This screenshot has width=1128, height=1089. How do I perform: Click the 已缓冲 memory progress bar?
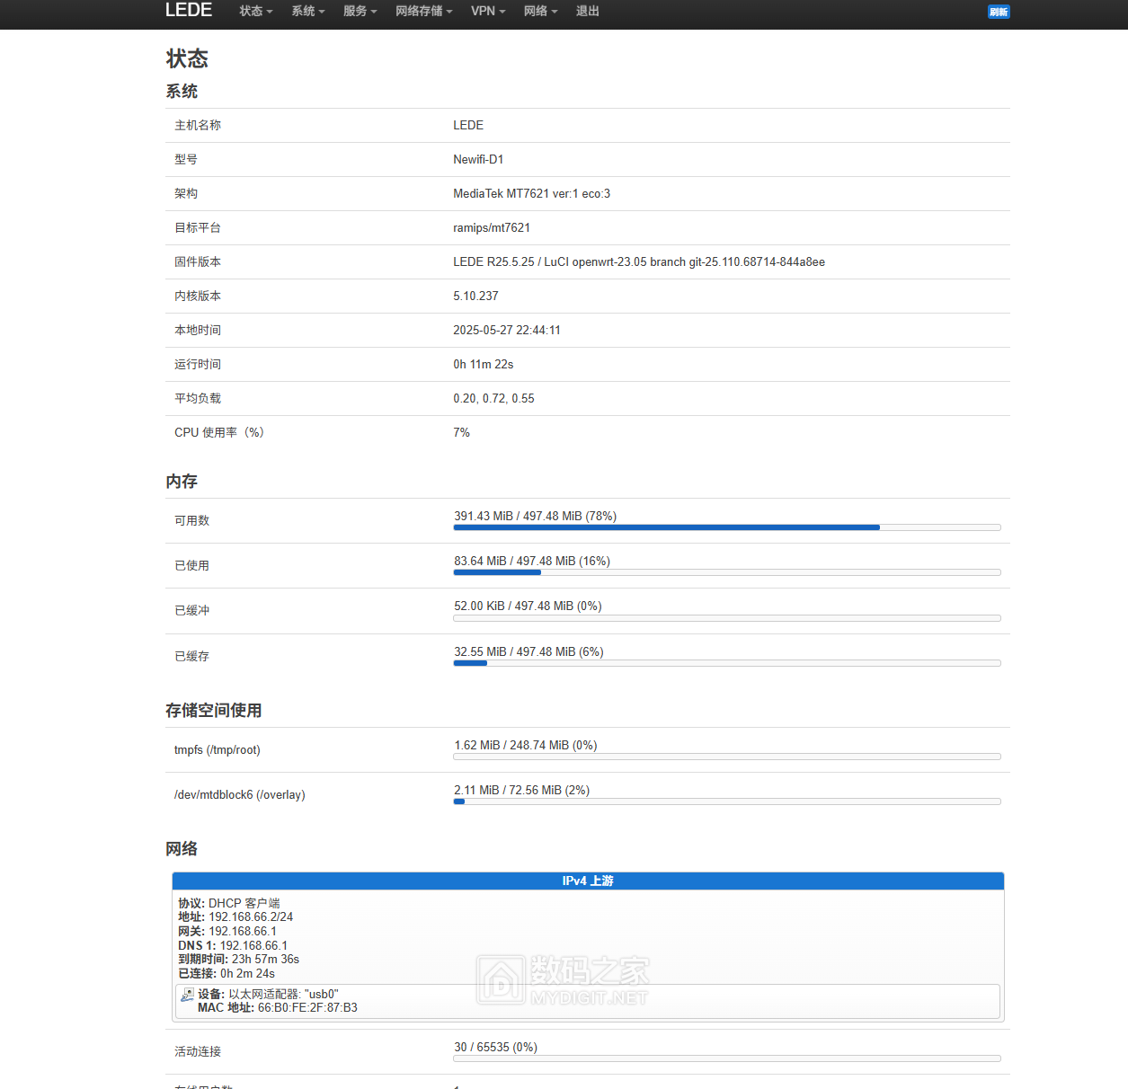[x=727, y=618]
